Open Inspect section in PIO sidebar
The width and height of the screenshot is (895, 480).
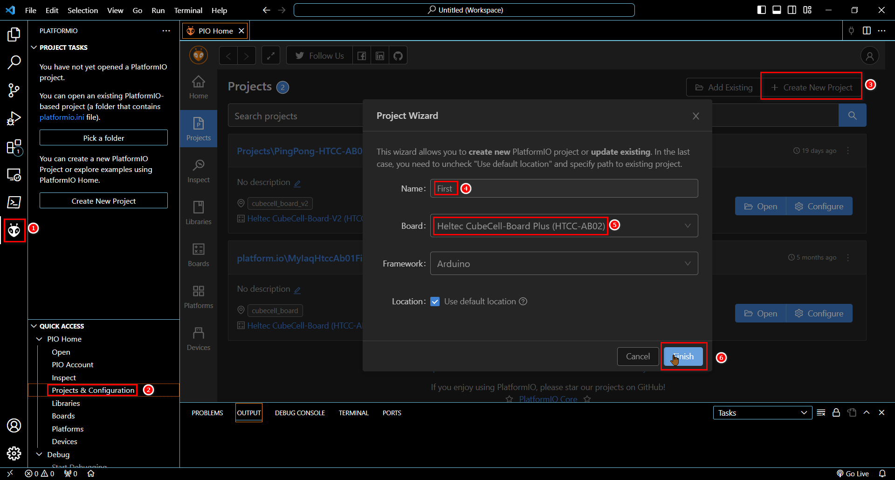click(199, 171)
